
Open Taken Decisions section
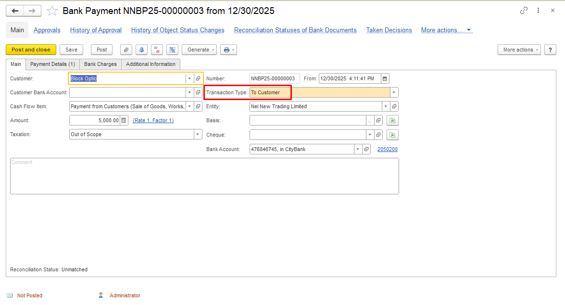(x=389, y=30)
